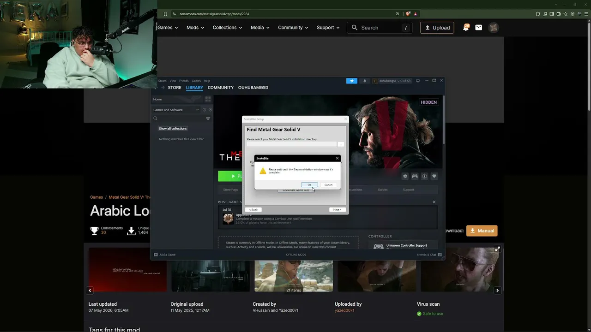Open Friends & Chat in Steam

click(x=429, y=255)
